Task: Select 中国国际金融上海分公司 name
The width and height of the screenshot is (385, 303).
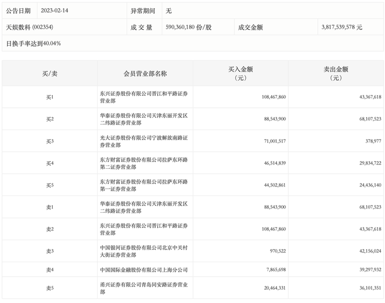Action: tap(144, 270)
